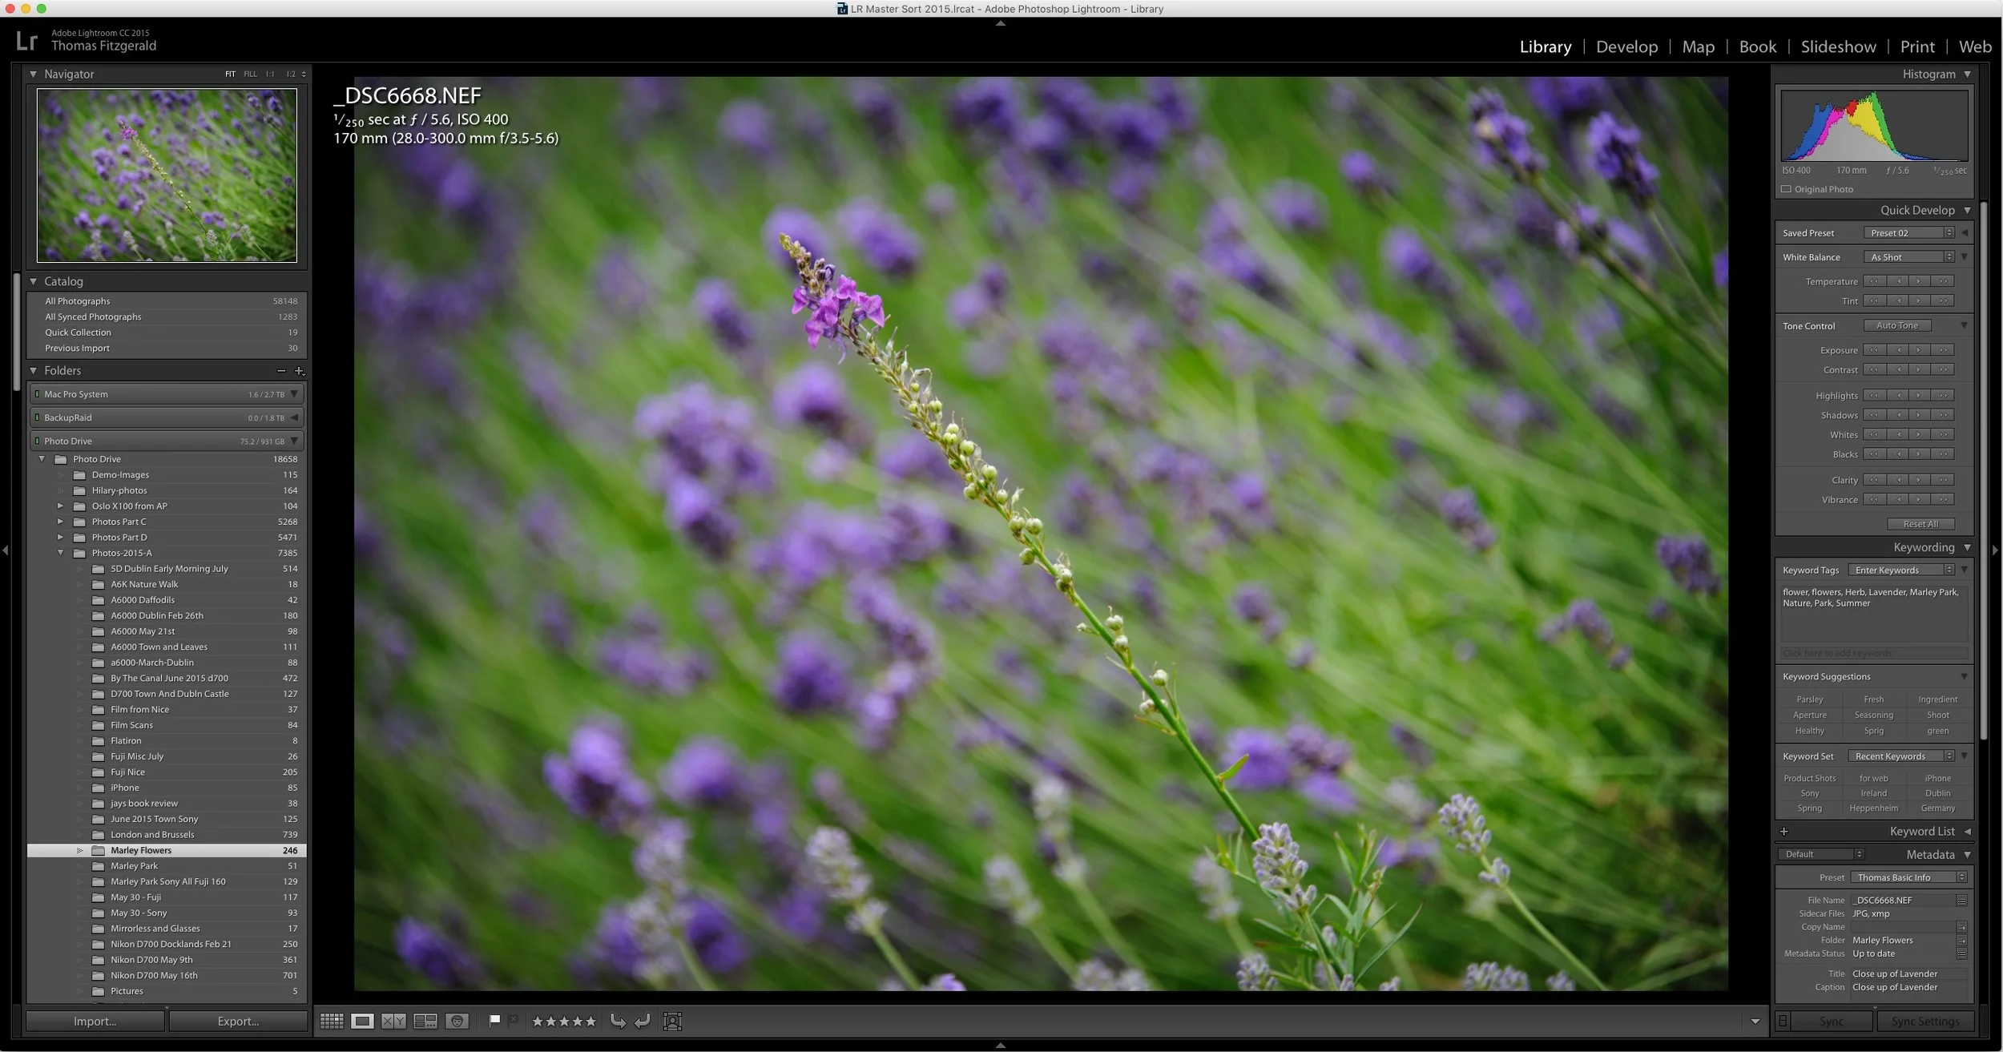Collapse the Photos-2015-A folder tree
2003x1052 pixels.
pos(61,553)
